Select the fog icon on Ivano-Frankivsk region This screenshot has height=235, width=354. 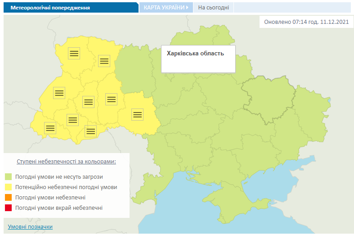pos(72,120)
